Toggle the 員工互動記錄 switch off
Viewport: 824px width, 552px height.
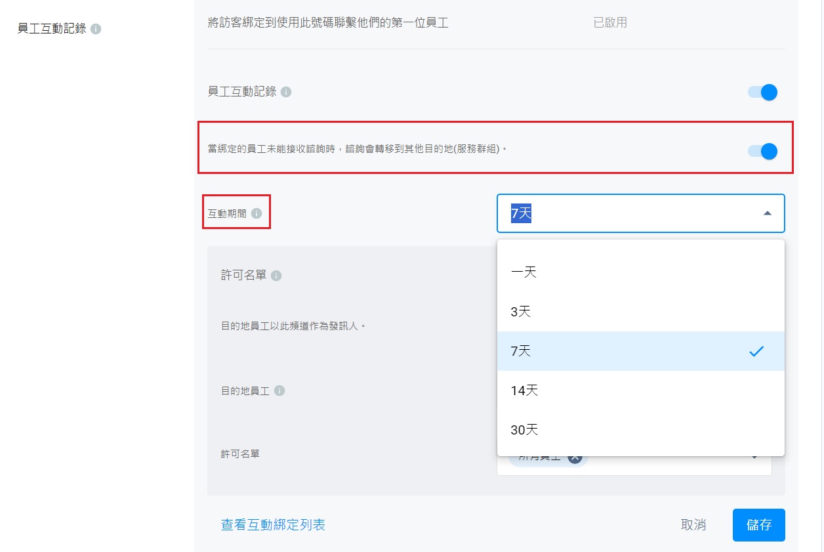[x=762, y=92]
